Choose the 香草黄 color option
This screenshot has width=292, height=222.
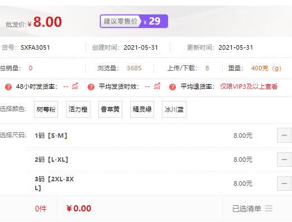click(110, 109)
